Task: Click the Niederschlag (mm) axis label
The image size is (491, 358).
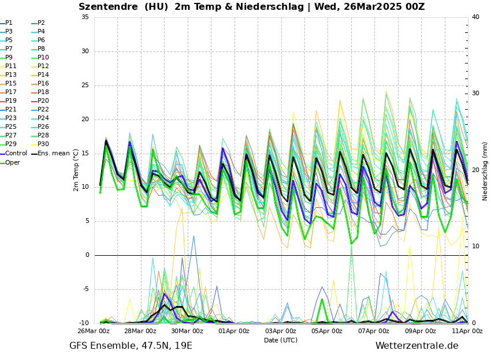Action: pyautogui.click(x=485, y=171)
